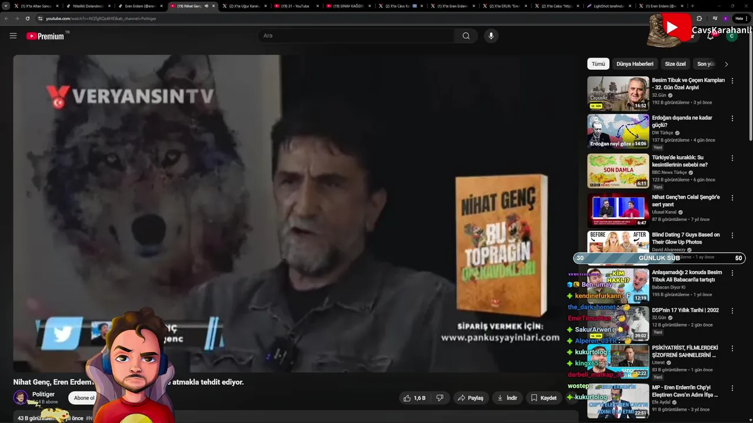Open the Nihat Genç/Celal Şengör Ulusal Kanal thumbnail

pyautogui.click(x=618, y=210)
